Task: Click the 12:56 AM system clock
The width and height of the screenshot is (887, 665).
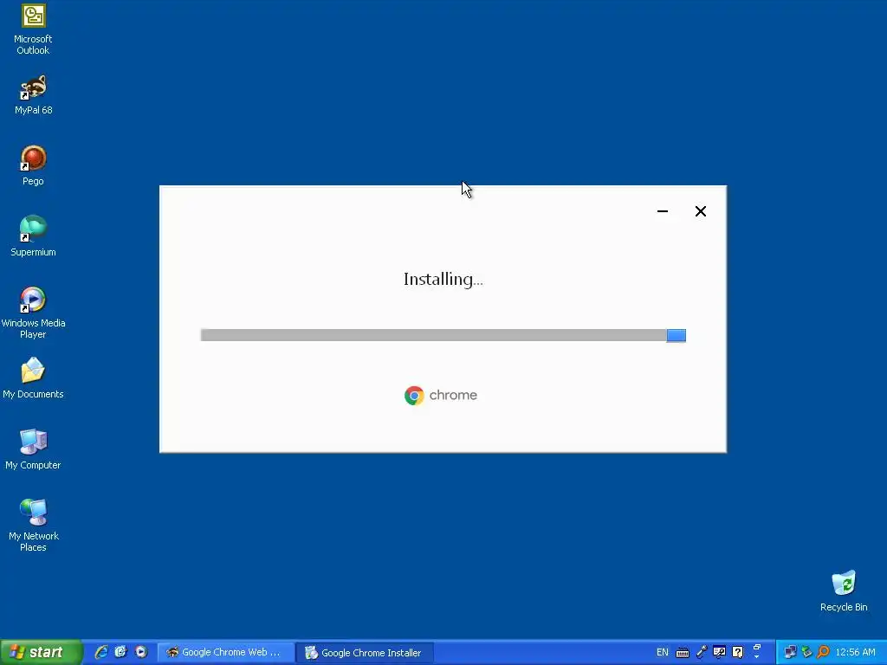Action: (x=855, y=652)
